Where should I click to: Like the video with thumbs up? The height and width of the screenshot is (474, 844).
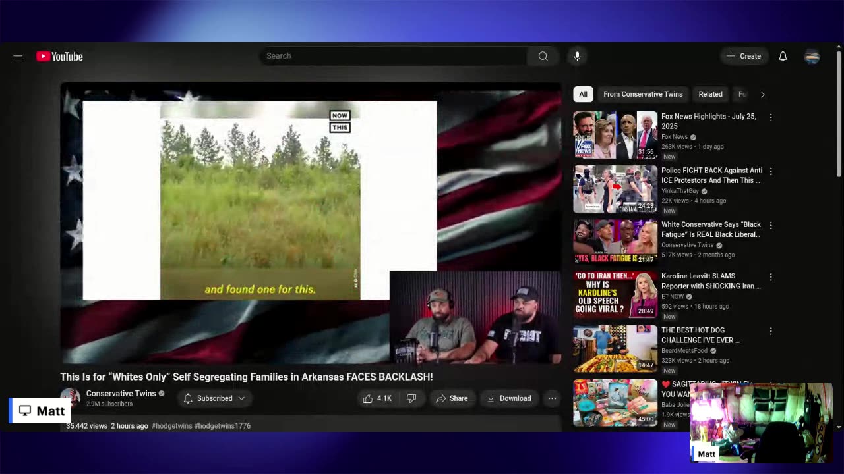pos(377,398)
